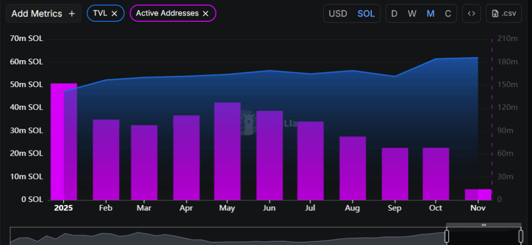532x245 pixels.
Task: Click the Active Addresses chip label
Action: tap(167, 13)
